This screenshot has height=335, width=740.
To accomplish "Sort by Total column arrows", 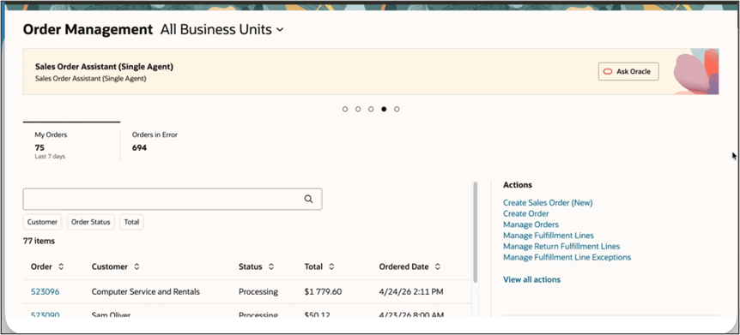I will (331, 266).
